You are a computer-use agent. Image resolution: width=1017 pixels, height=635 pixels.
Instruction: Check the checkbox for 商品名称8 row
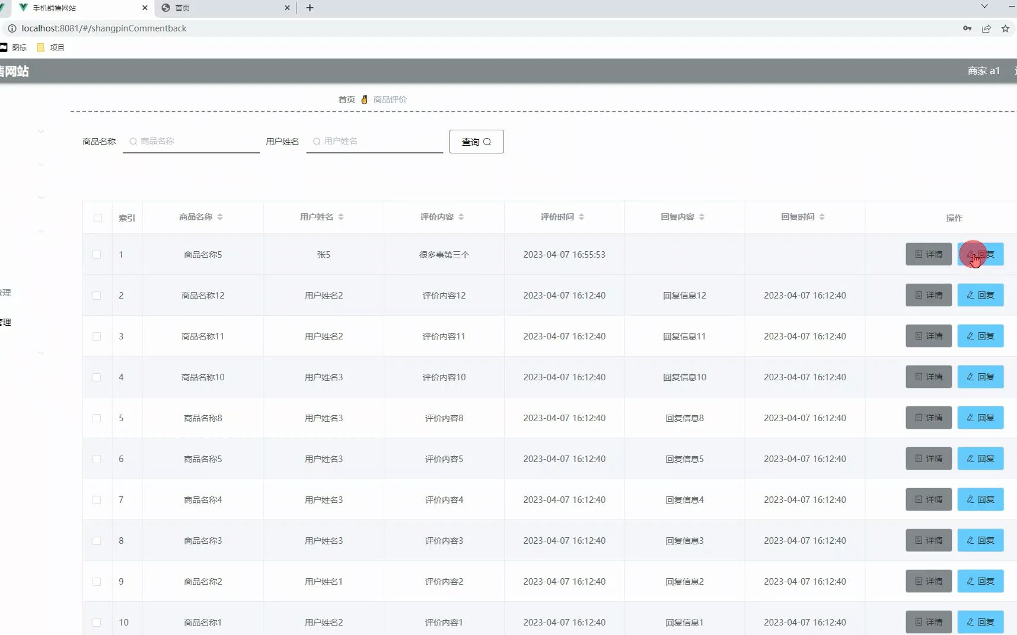97,418
